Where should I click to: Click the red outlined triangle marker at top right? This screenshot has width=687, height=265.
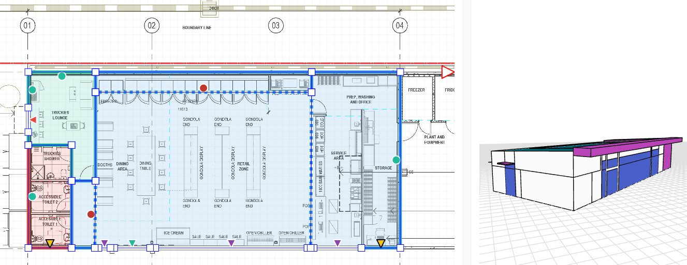pos(447,72)
